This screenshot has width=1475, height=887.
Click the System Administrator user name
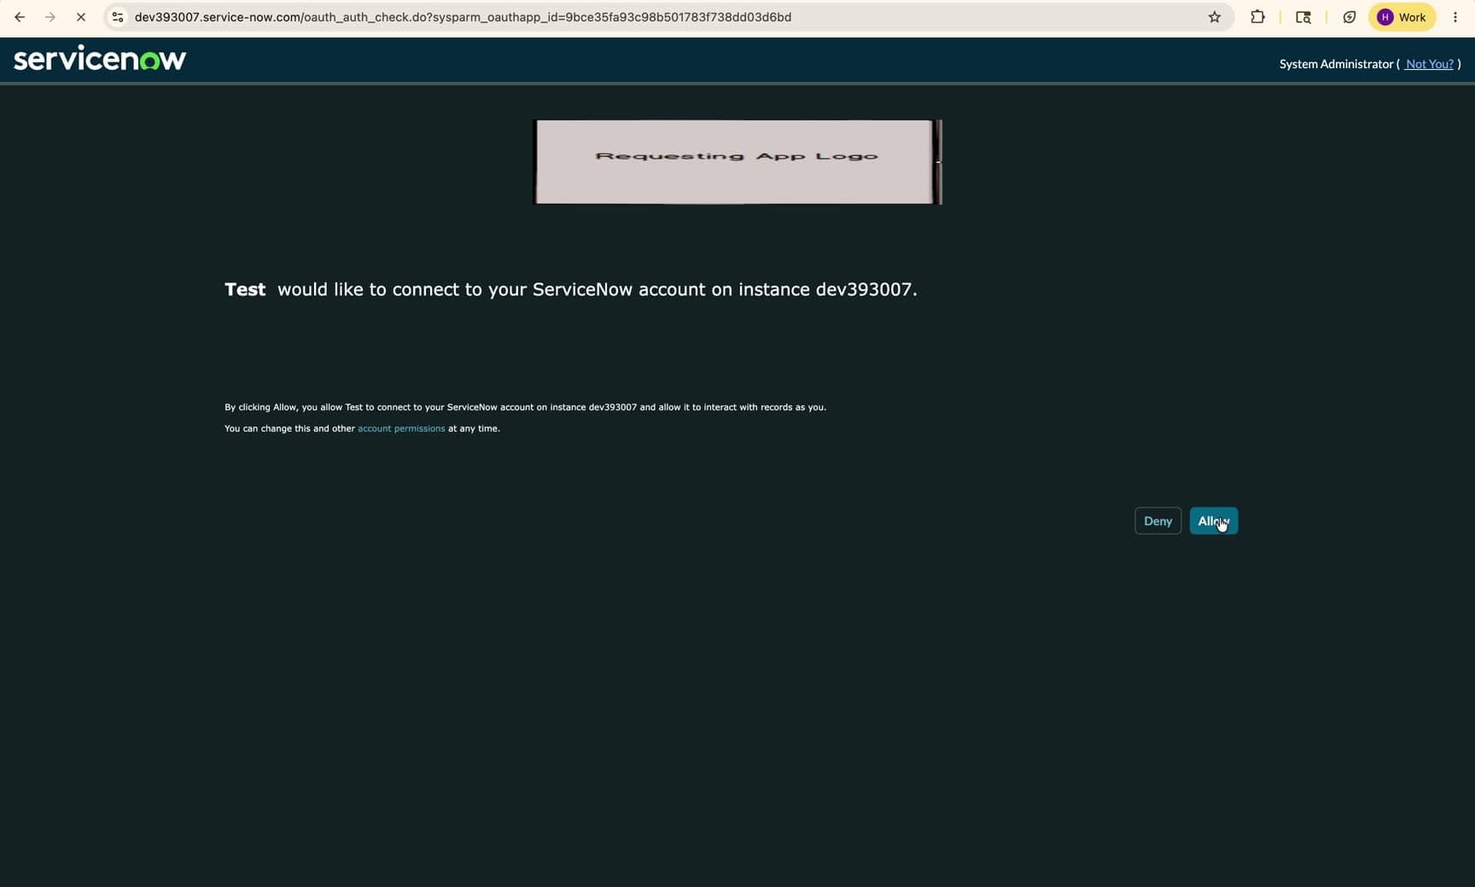pos(1336,64)
